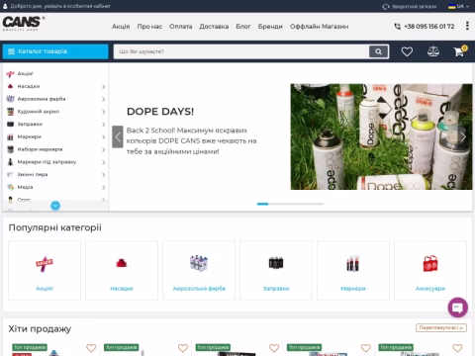Click the Заправки bottles icon tile
The width and height of the screenshot is (475, 356).
[x=276, y=263]
